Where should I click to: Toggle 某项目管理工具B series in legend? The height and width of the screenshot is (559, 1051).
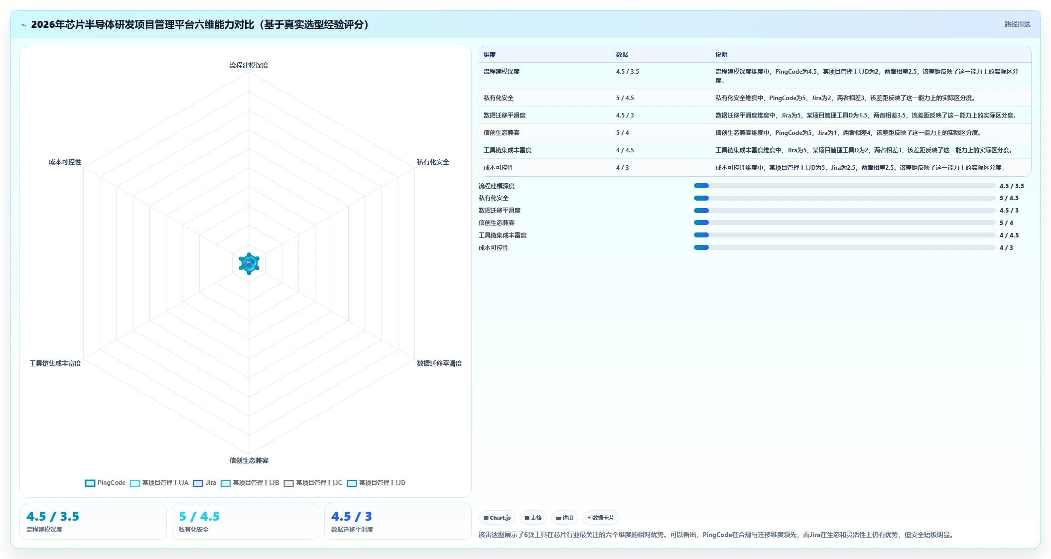[250, 483]
